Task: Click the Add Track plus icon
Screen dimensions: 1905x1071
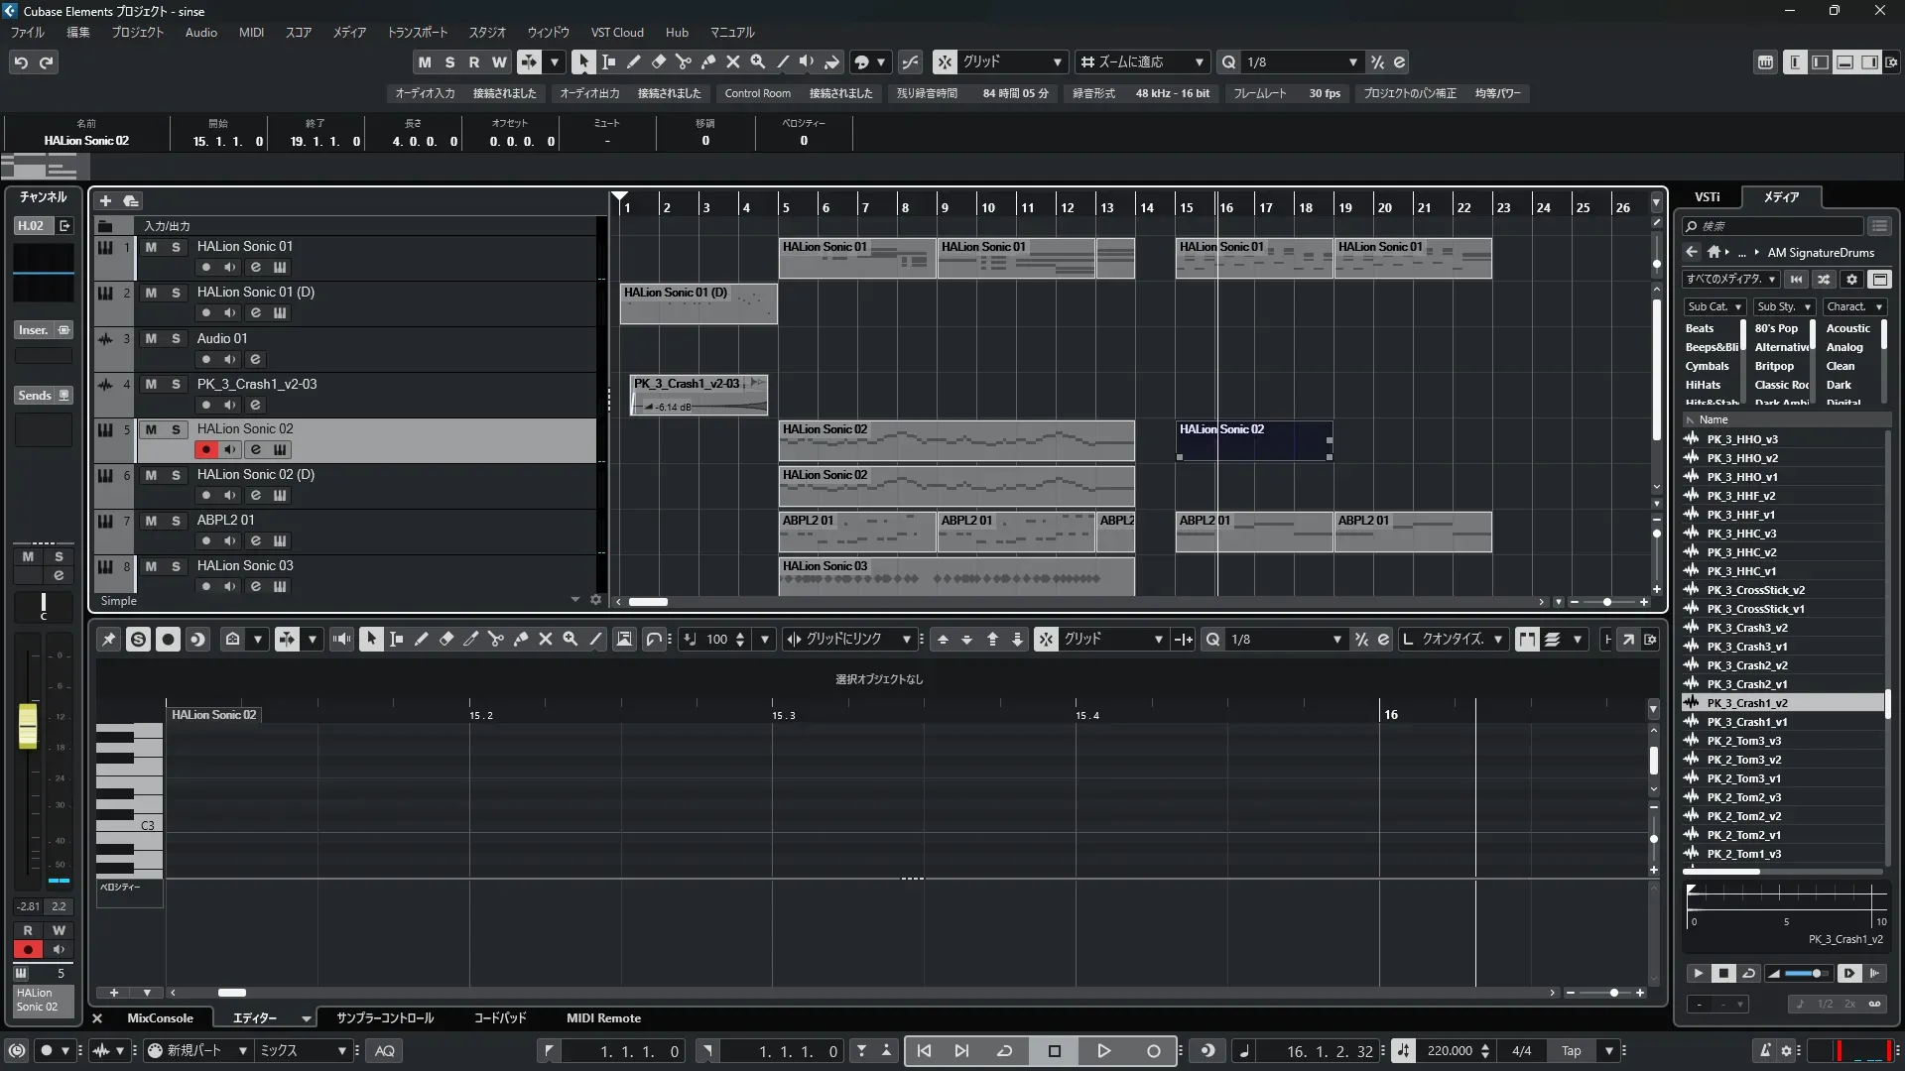Action: 105,200
